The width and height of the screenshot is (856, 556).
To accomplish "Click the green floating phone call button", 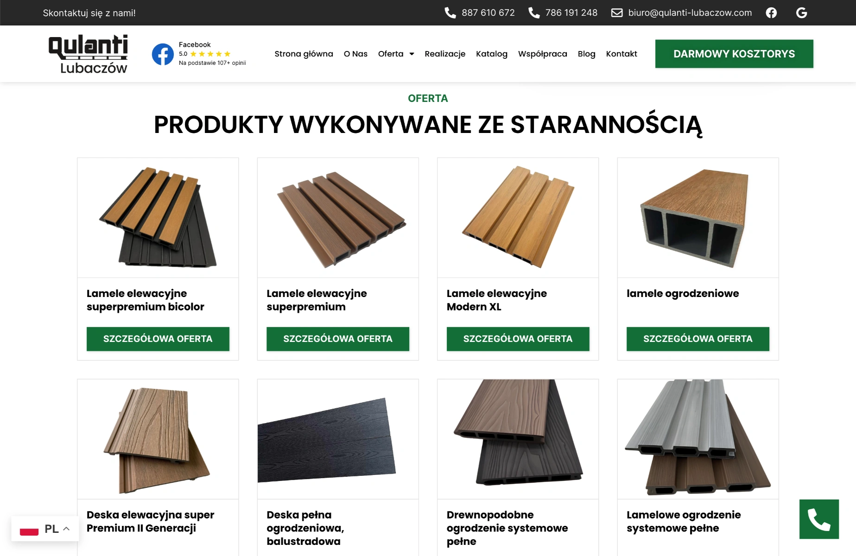I will (x=819, y=519).
